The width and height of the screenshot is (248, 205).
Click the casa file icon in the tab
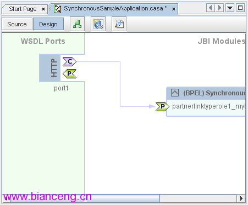pos(58,9)
